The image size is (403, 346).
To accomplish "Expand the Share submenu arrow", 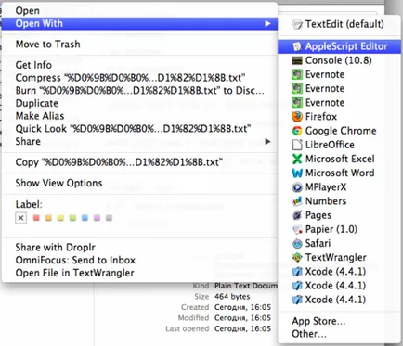I will coord(267,142).
